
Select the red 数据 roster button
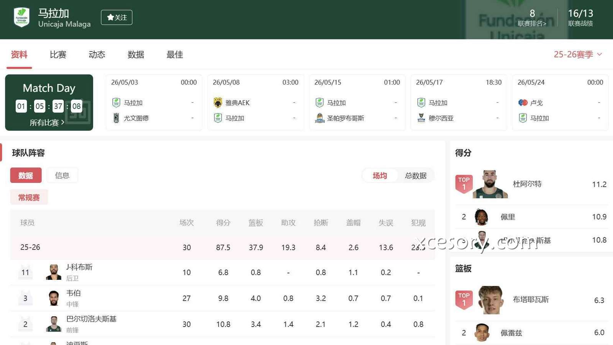pyautogui.click(x=26, y=175)
